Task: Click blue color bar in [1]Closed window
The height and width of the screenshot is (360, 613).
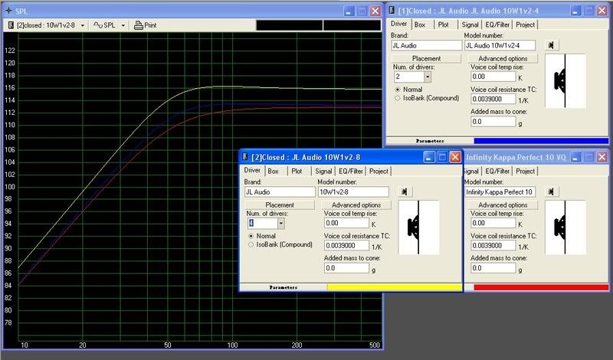Action: [x=541, y=141]
